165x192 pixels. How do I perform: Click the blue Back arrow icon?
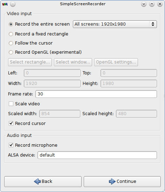[37, 181]
